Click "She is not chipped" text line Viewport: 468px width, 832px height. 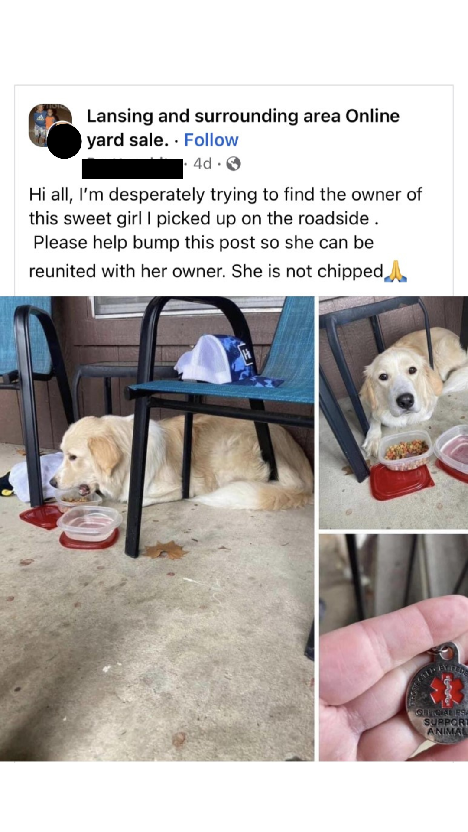308,271
